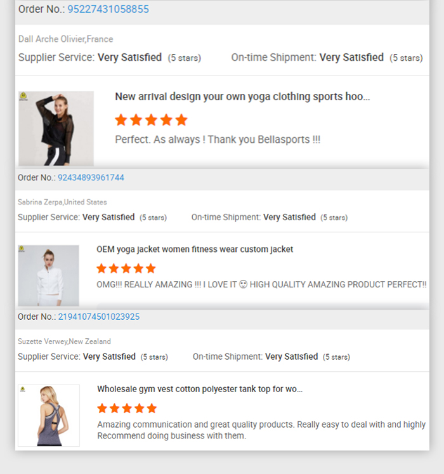Viewport: 444px width, 474px height.
Task: Click the gray tank top product thumbnail
Action: click(x=49, y=416)
